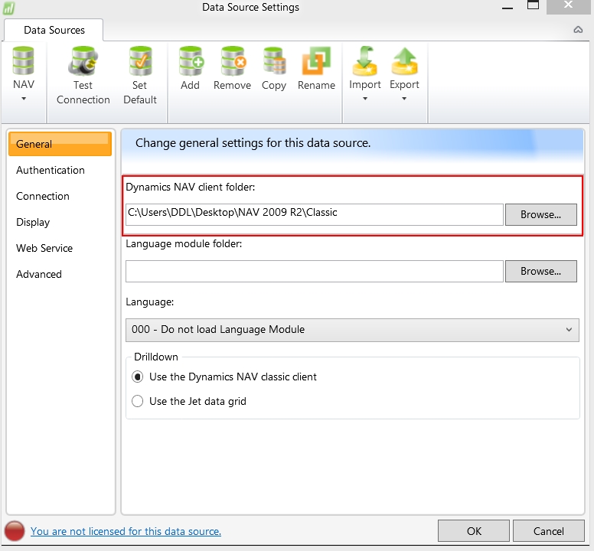Add a new data source
The image size is (594, 551).
point(190,68)
